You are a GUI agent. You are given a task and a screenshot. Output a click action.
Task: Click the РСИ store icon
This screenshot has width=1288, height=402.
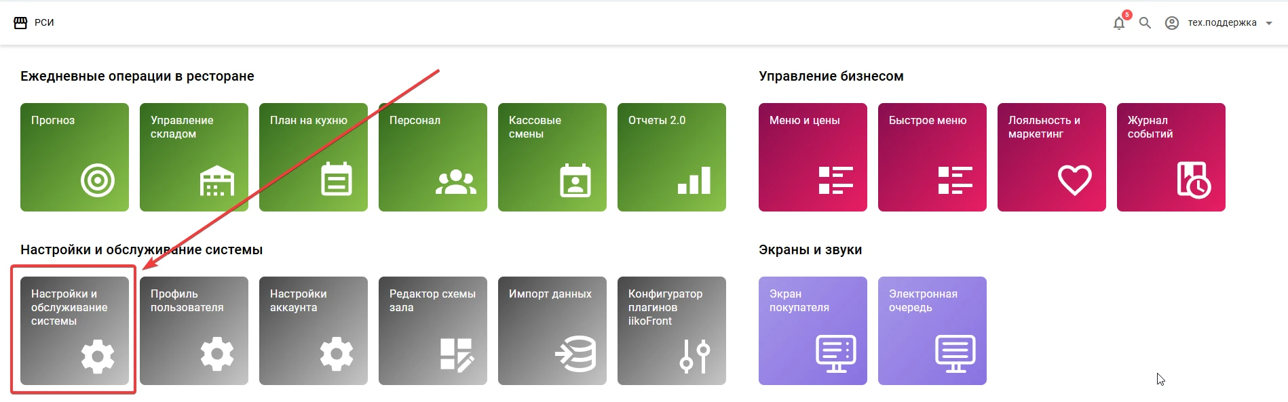pyautogui.click(x=20, y=22)
